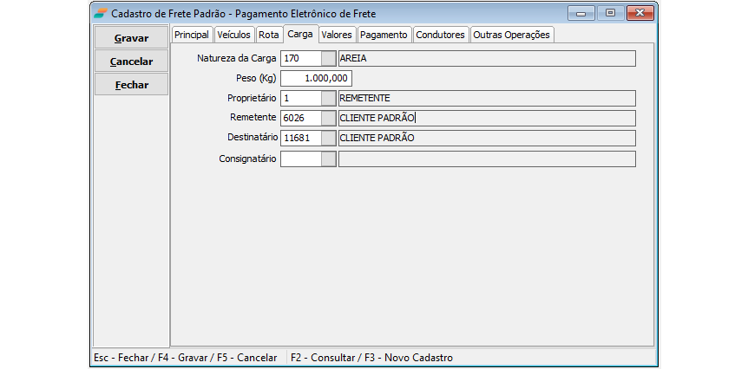Select the Rota tab
Viewport: 748px width, 369px height.
269,35
